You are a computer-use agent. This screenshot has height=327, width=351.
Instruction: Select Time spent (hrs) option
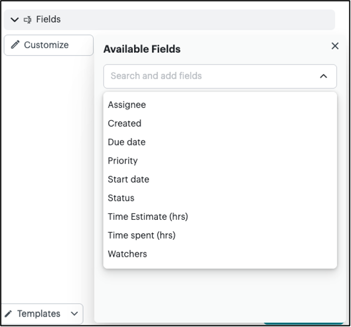point(142,236)
